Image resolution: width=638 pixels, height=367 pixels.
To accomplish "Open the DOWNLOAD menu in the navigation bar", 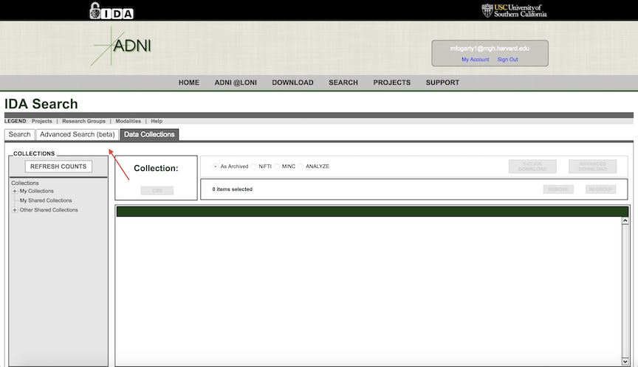I will [292, 83].
